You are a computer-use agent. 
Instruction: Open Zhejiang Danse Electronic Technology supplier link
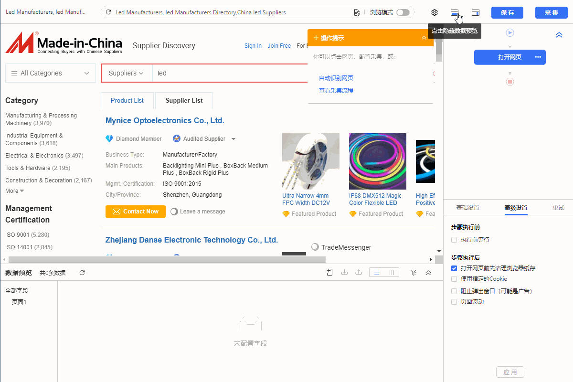pos(191,240)
